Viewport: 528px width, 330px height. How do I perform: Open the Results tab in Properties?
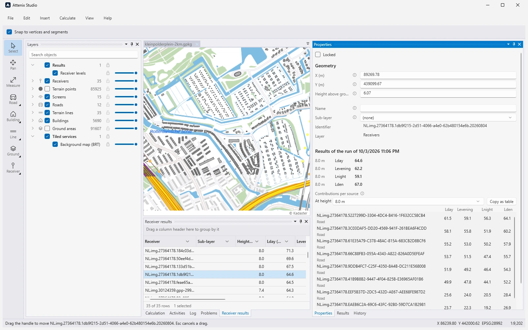(x=343, y=313)
